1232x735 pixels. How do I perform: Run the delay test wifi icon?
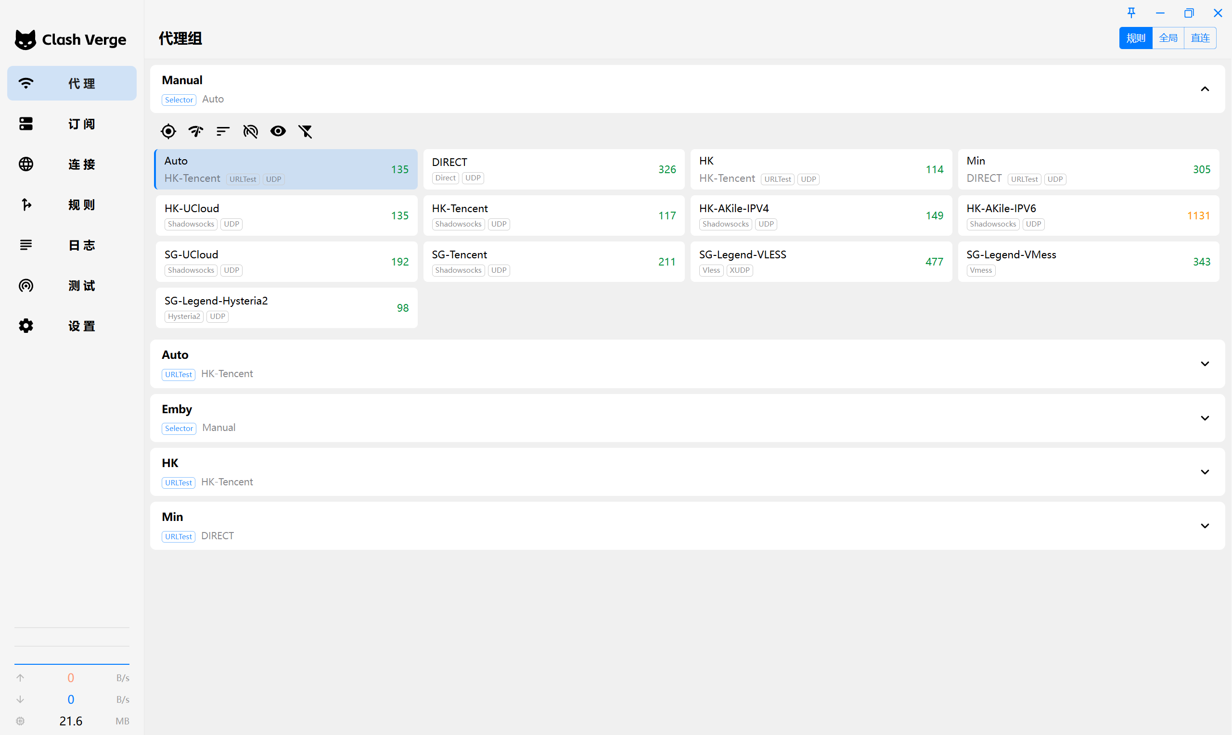click(196, 131)
